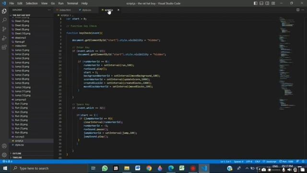Screen dimensions: 307x173
Task: Open editor More Actions ellipsis
Action: (x=303, y=10)
